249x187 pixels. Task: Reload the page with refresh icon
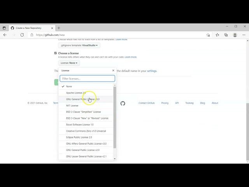pos(22,35)
